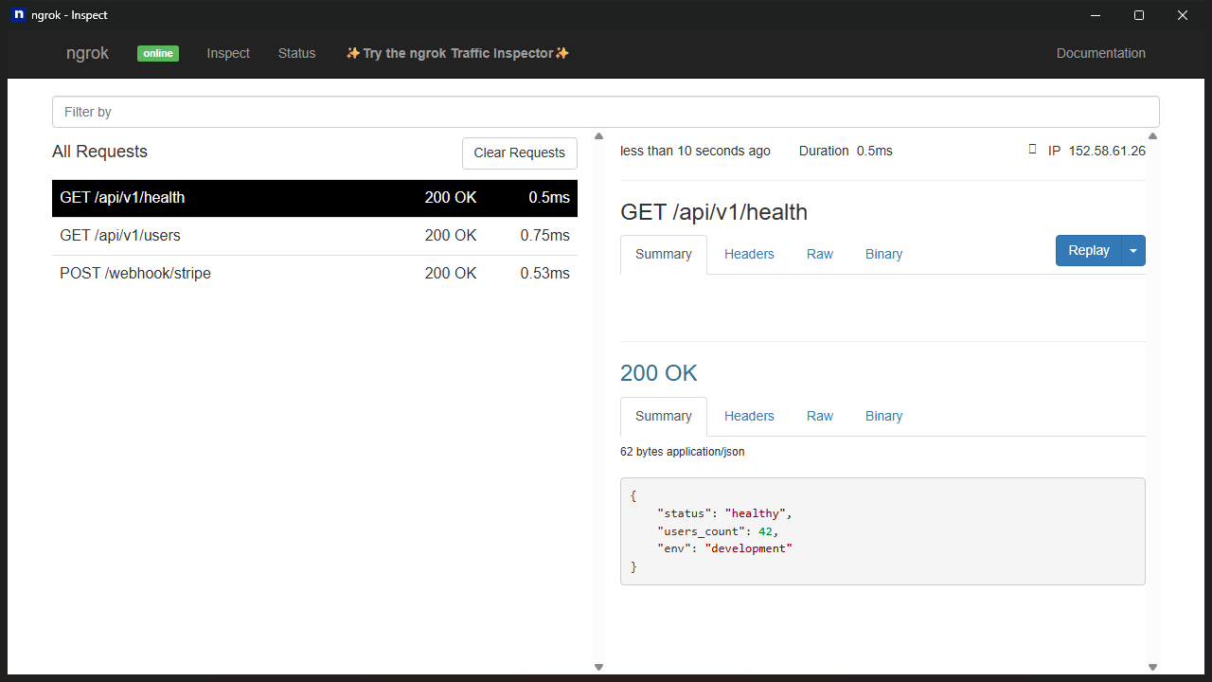1212x682 pixels.
Task: Replay the selected request
Action: click(1089, 251)
